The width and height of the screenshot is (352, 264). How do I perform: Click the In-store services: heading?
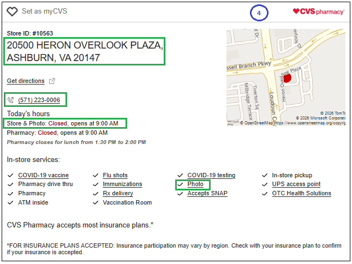[33, 159]
